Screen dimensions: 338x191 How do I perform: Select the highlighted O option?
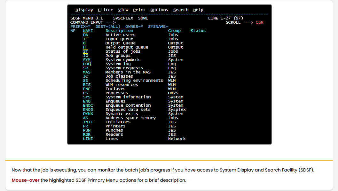(x=84, y=43)
